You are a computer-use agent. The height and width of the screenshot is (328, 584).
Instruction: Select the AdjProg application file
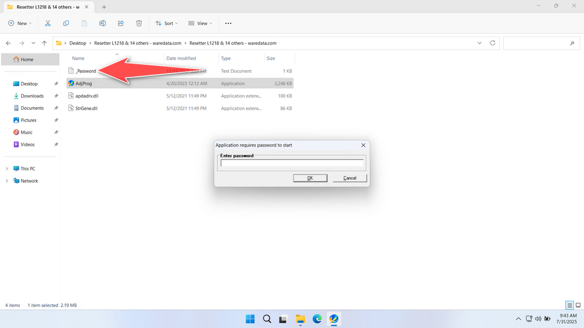point(180,83)
